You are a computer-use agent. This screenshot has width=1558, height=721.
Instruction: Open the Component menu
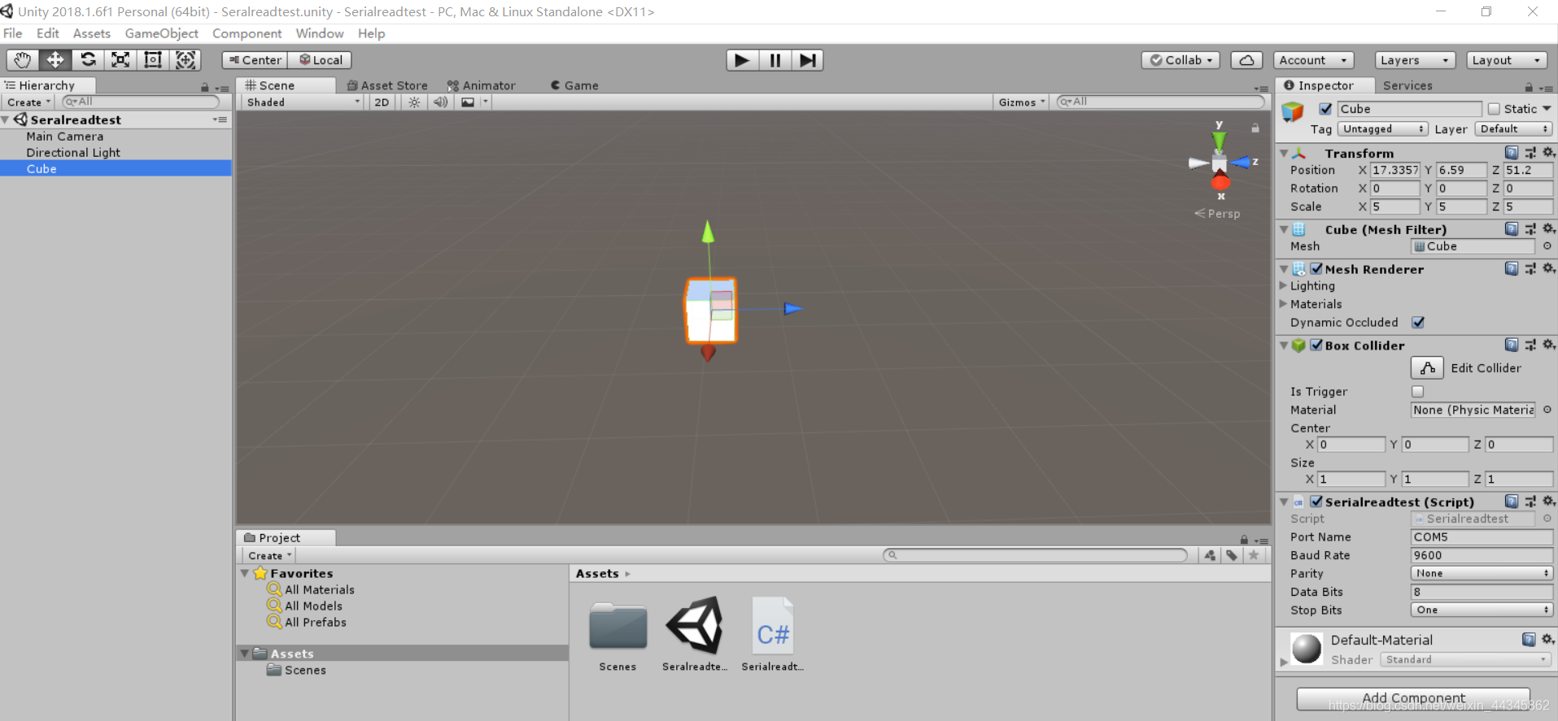coord(247,33)
